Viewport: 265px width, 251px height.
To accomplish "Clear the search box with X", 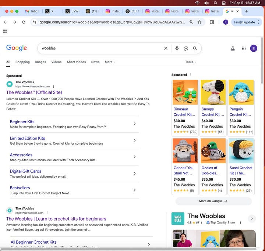I will (166, 48).
